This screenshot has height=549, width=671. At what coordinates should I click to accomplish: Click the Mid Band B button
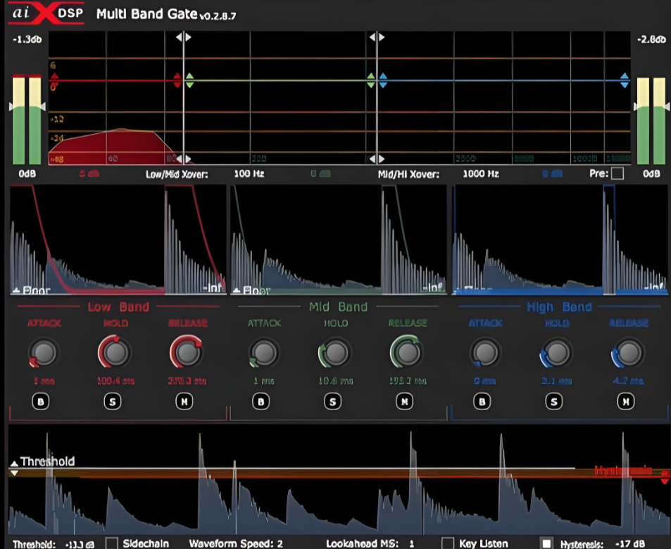[261, 402]
